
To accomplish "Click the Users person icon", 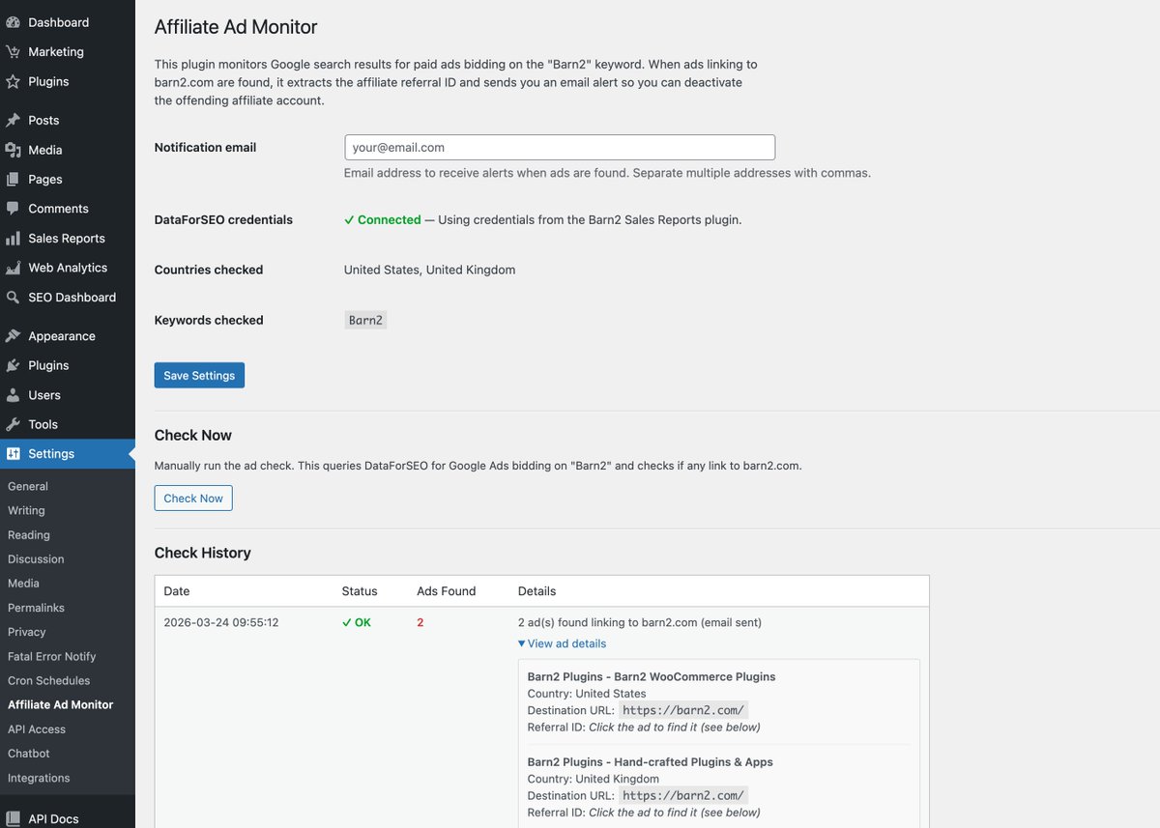I will [13, 395].
